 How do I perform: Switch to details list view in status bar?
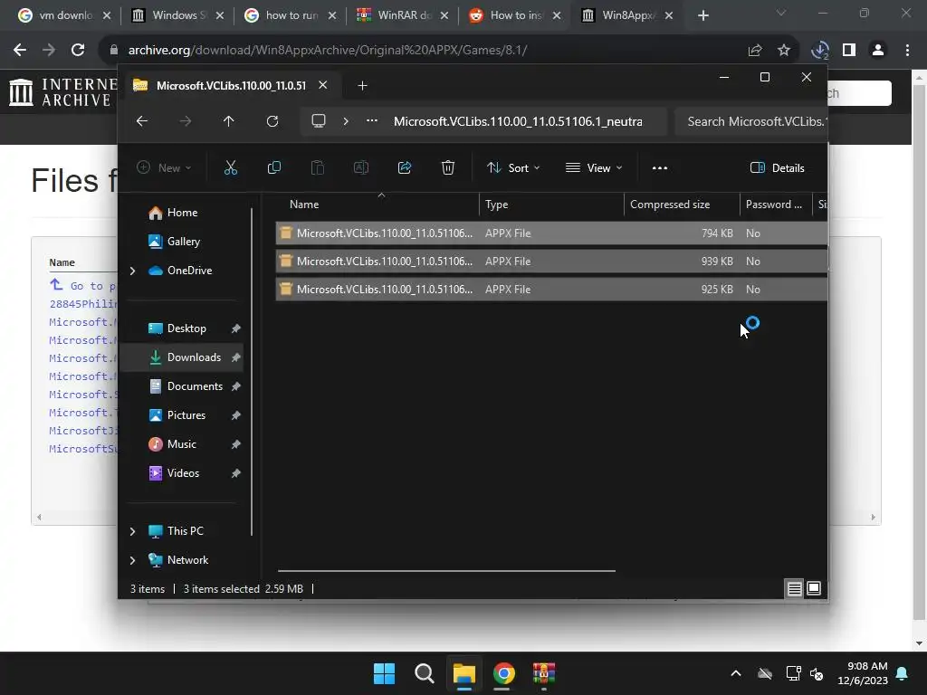795,588
